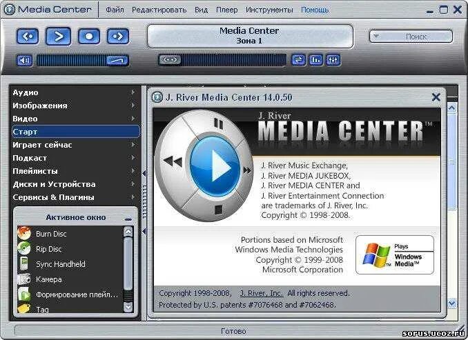Open the J. River, Inc. link
This screenshot has height=340, width=468.
[x=262, y=294]
